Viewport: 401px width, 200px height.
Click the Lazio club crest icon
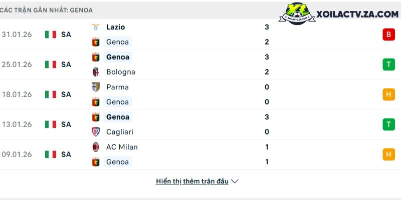point(95,27)
